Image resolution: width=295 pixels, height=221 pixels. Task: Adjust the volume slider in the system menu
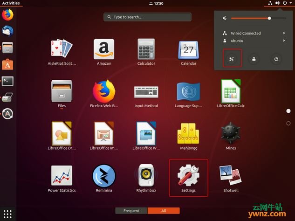tap(259, 18)
